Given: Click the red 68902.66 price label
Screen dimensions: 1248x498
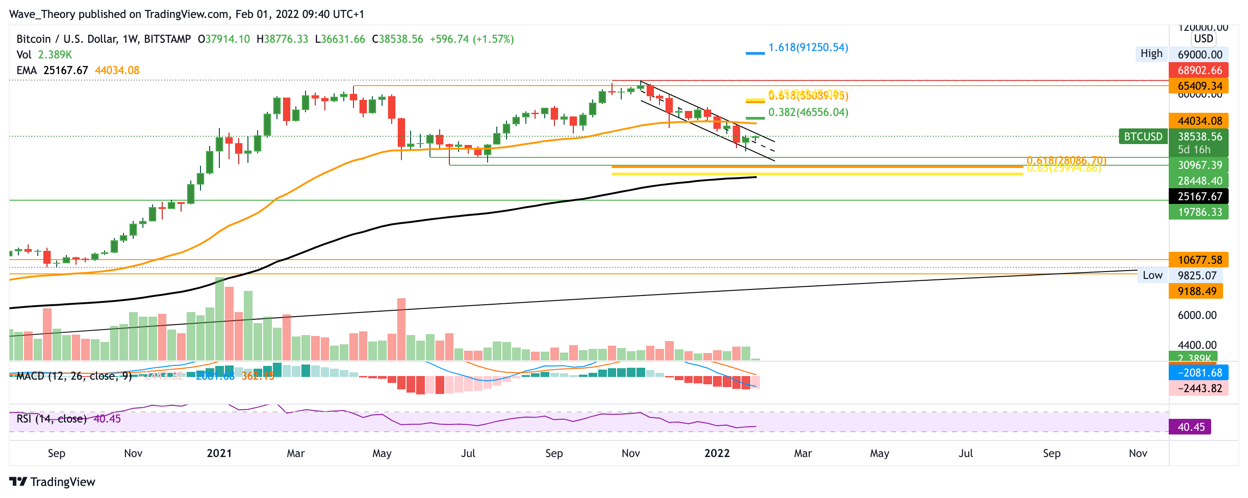Looking at the screenshot, I should click(1199, 70).
